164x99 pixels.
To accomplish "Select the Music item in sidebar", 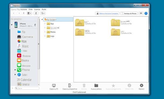I will (23, 46).
